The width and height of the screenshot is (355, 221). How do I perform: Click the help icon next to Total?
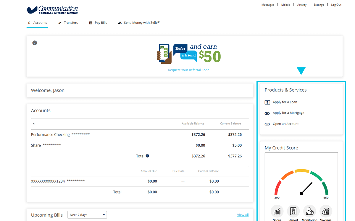click(x=147, y=156)
